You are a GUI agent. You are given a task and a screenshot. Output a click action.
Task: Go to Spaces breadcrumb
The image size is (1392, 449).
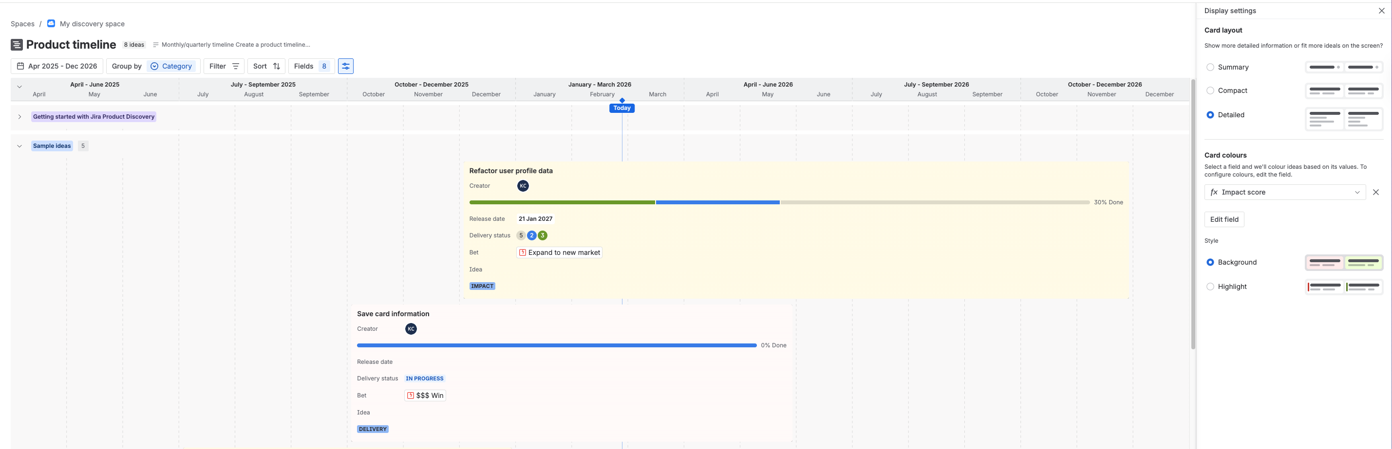23,24
